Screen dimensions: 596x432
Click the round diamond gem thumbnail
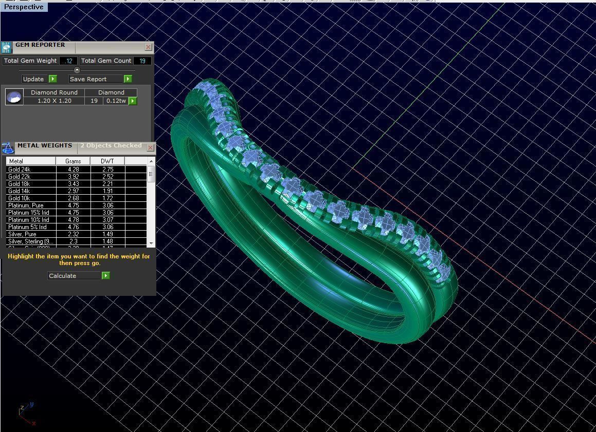(14, 97)
